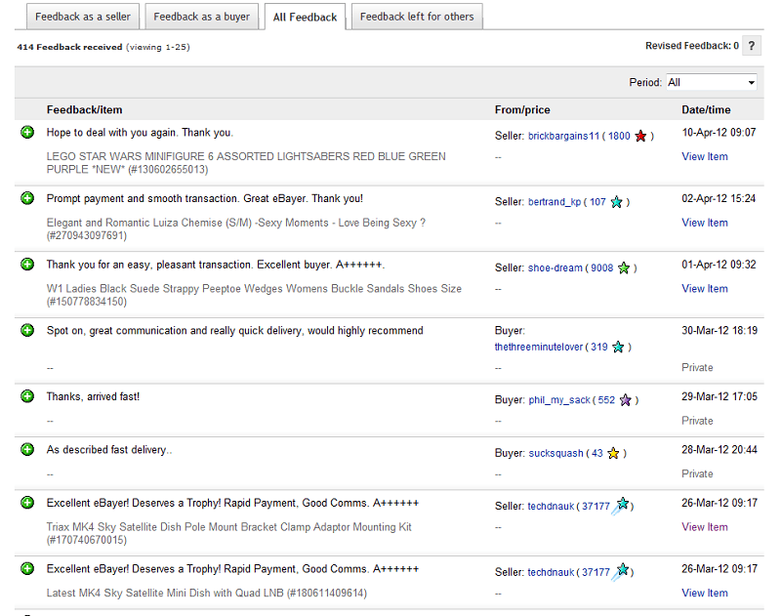Click the feedback score 9008 link
This screenshot has width=781, height=616.
602,268
